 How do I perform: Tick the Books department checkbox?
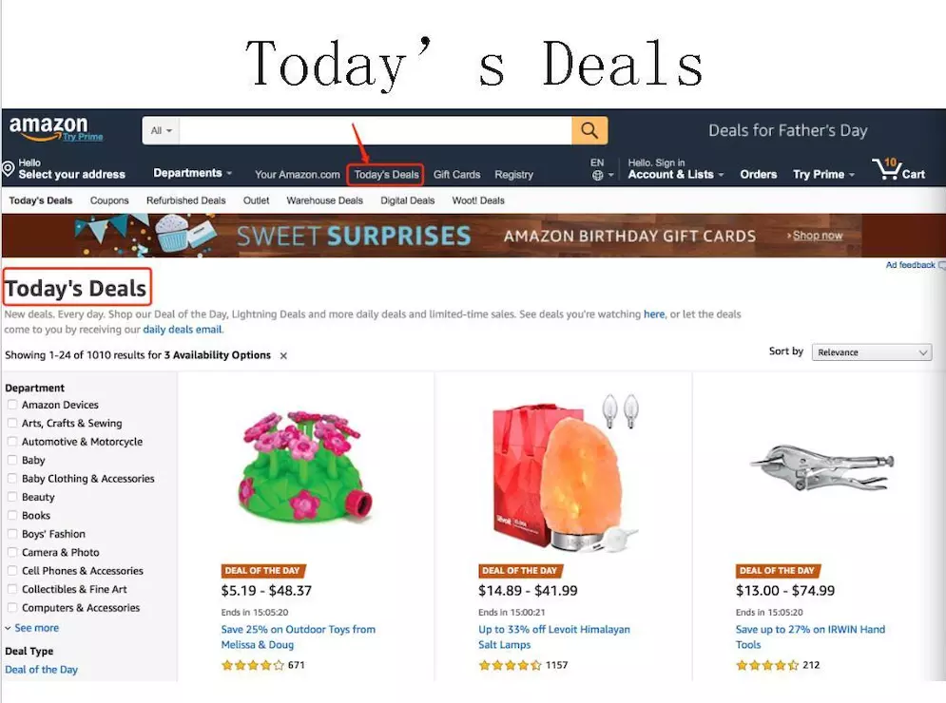tap(12, 516)
